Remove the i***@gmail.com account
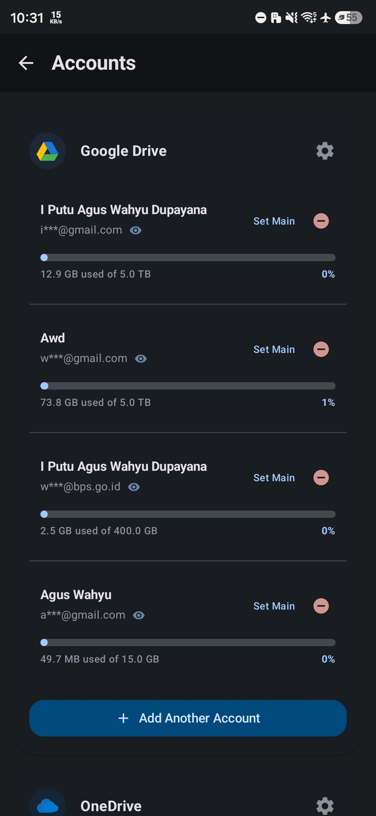Image resolution: width=376 pixels, height=816 pixels. tap(321, 221)
